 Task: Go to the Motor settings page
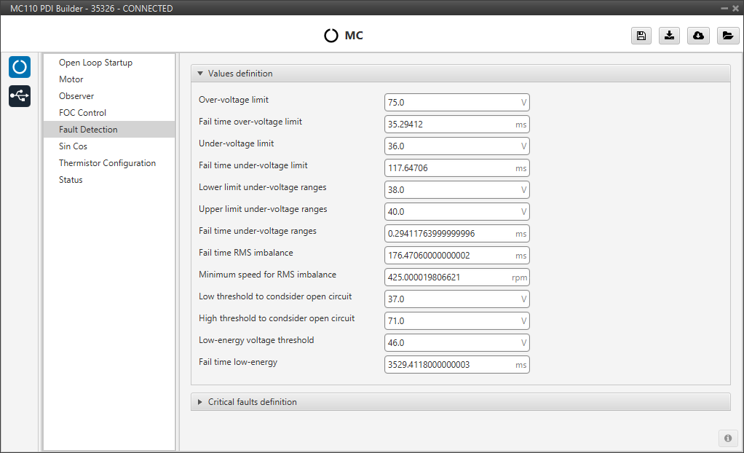click(x=71, y=79)
